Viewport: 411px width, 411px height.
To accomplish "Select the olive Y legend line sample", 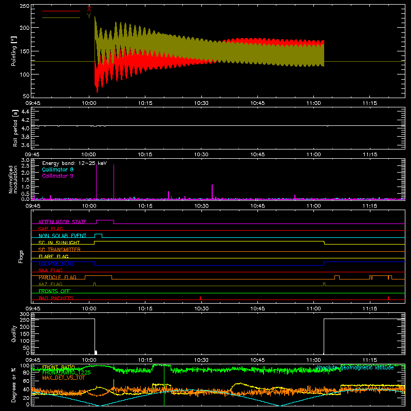I will click(61, 18).
